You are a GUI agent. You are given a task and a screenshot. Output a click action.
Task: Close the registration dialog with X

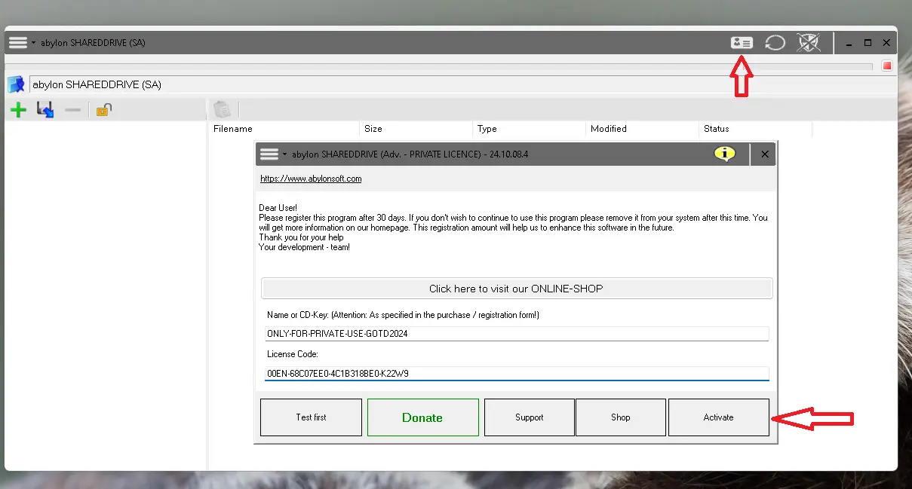(x=764, y=154)
